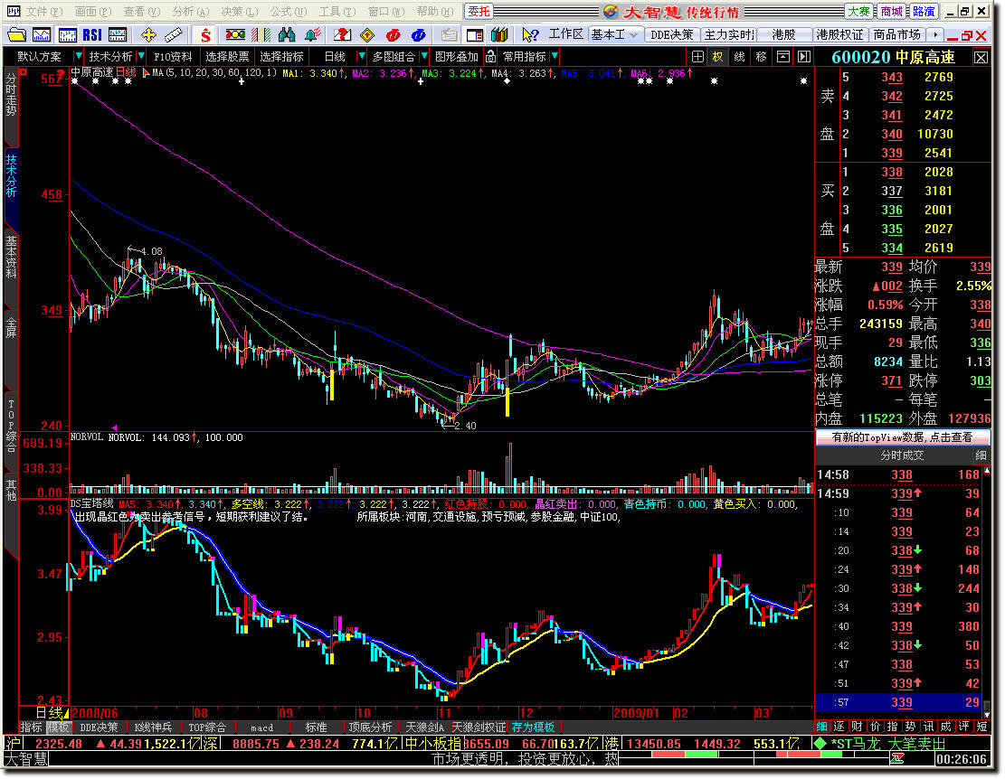Switch to the 基本资料 side tab

tap(11, 258)
